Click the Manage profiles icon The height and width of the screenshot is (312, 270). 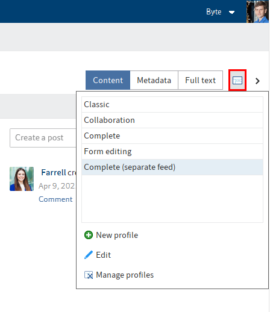coord(89,275)
